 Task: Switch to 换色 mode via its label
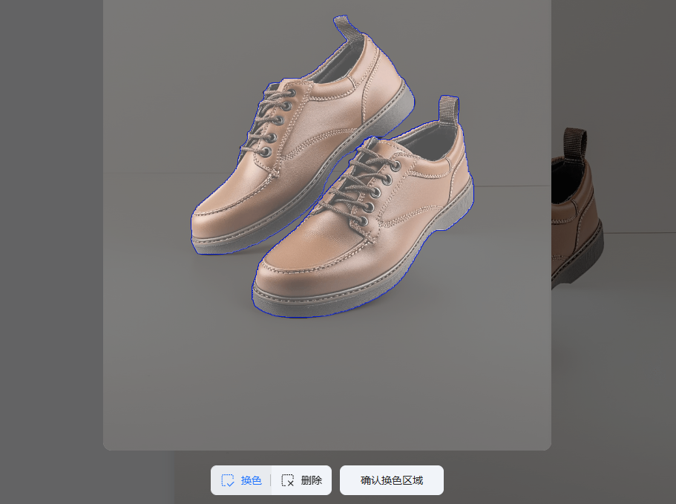point(251,480)
